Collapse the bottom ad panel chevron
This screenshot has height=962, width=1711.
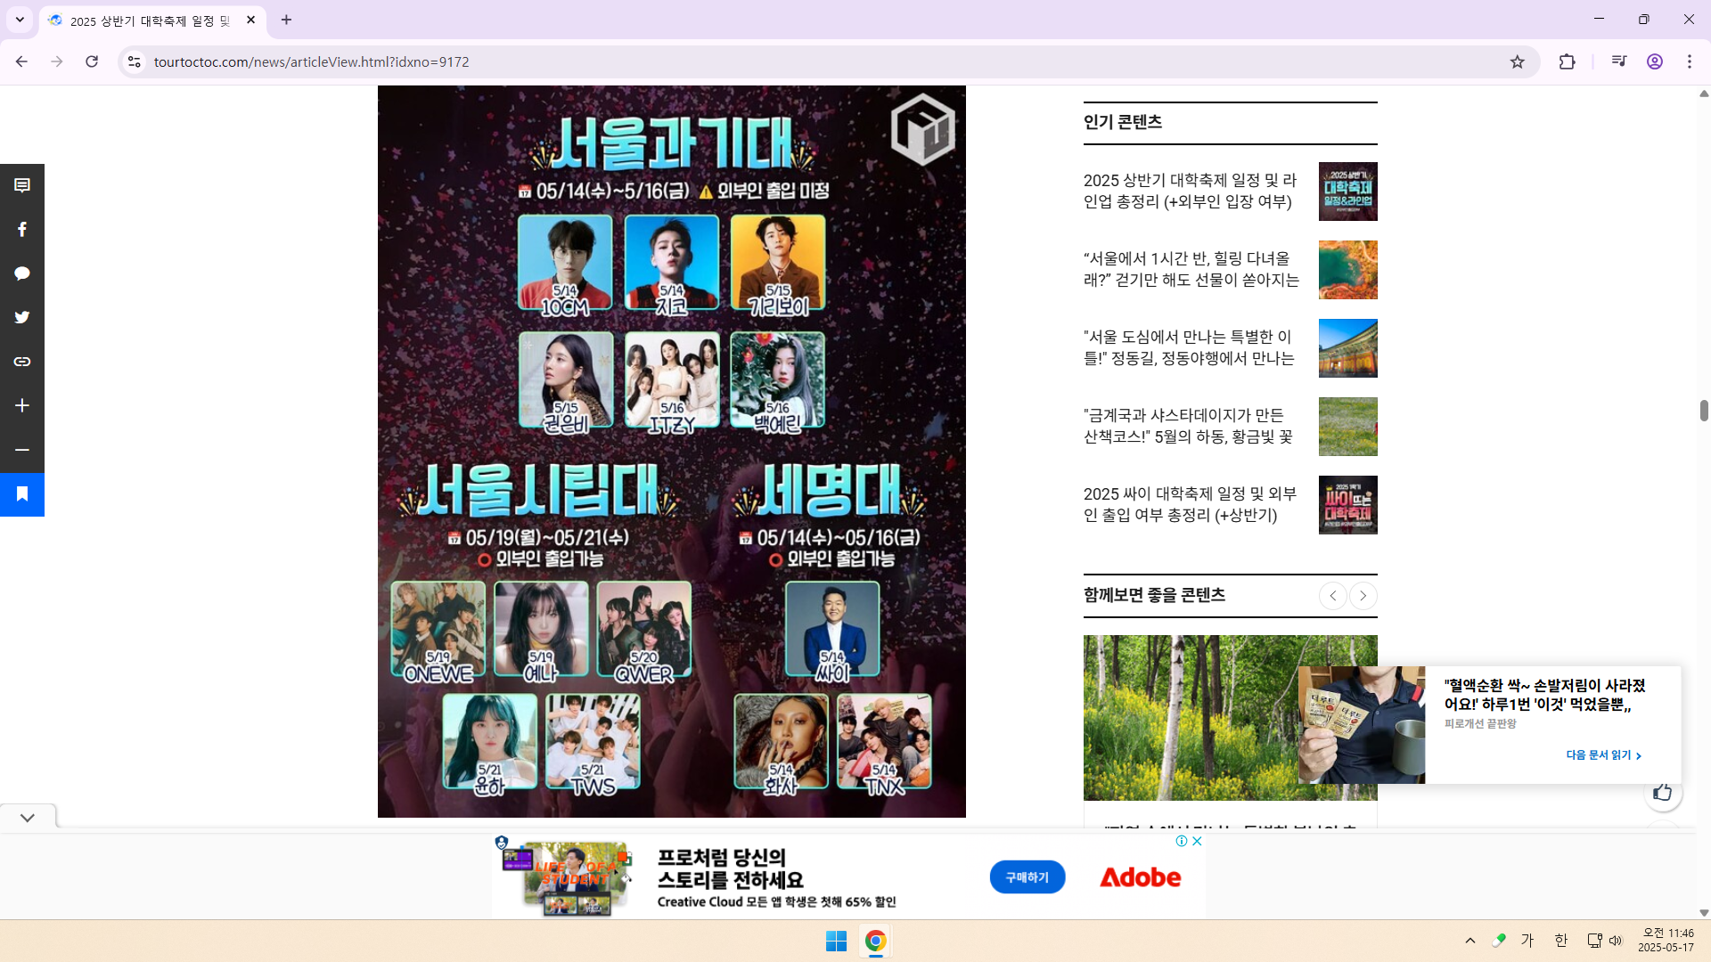point(28,817)
